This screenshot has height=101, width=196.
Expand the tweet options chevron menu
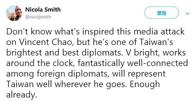pos(187,13)
